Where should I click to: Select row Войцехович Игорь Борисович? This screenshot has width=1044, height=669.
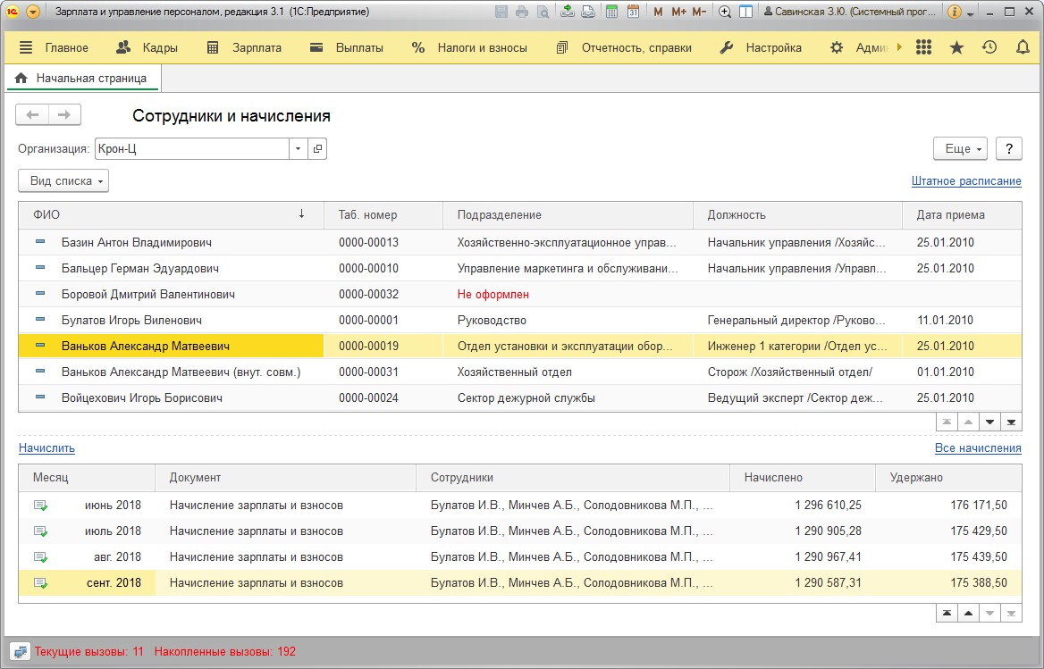click(x=519, y=398)
